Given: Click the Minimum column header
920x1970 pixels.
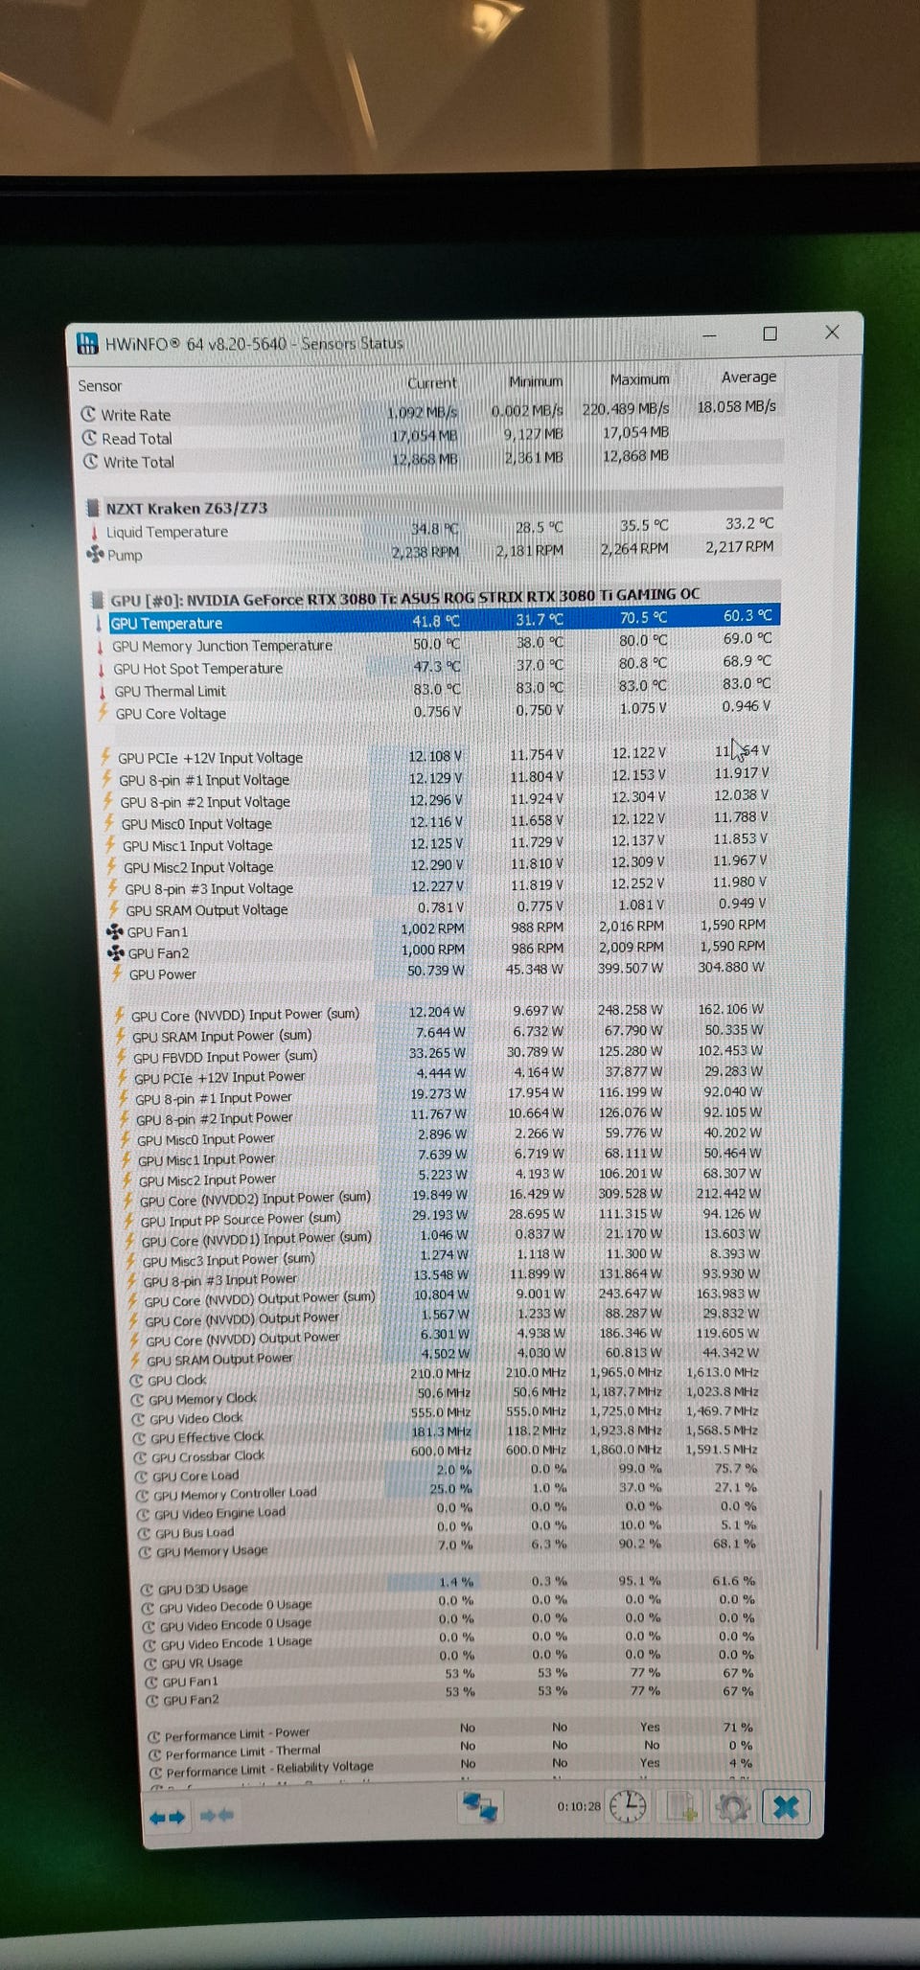Looking at the screenshot, I should pyautogui.click(x=536, y=380).
